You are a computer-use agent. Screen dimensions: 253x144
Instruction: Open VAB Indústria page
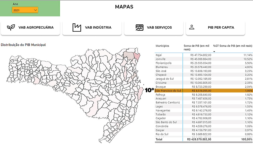coord(98,28)
